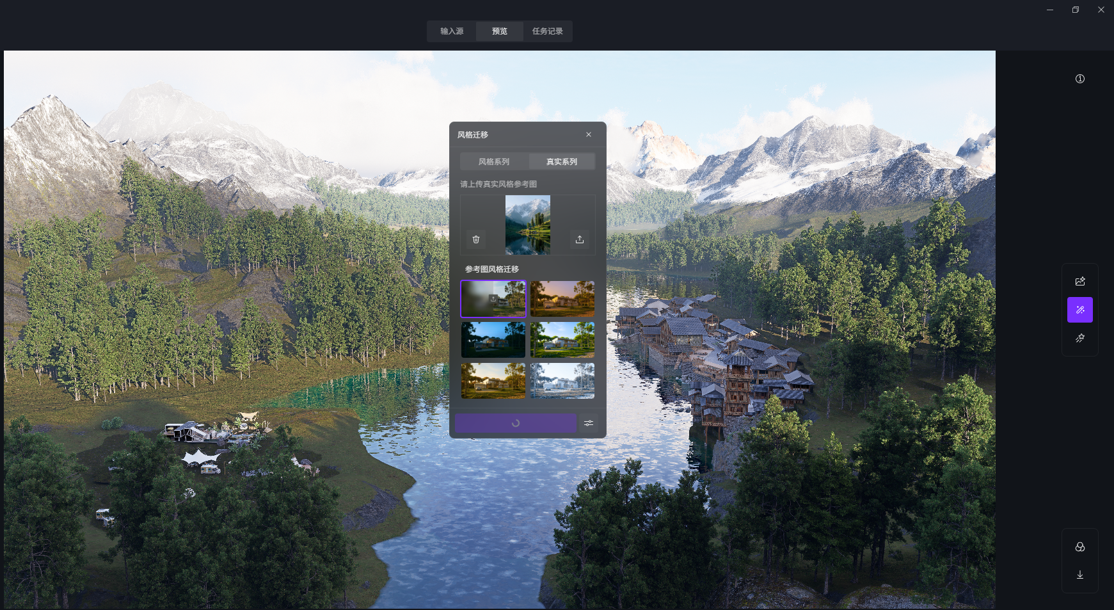Click the upload icon beside the reference image
This screenshot has height=610, width=1114.
pos(580,239)
